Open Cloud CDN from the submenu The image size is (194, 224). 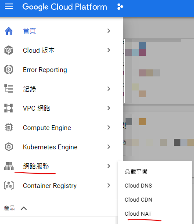pyautogui.click(x=138, y=199)
